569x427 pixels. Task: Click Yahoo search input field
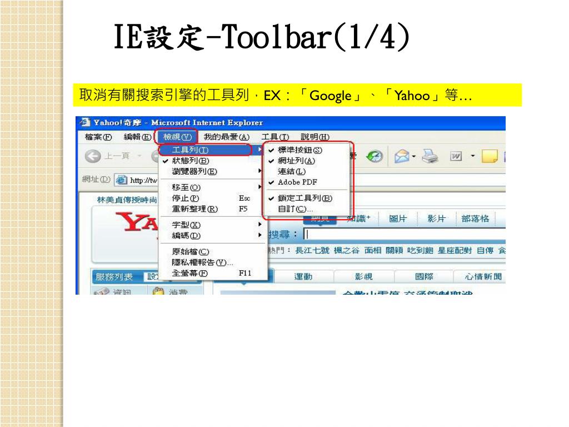[x=405, y=234]
